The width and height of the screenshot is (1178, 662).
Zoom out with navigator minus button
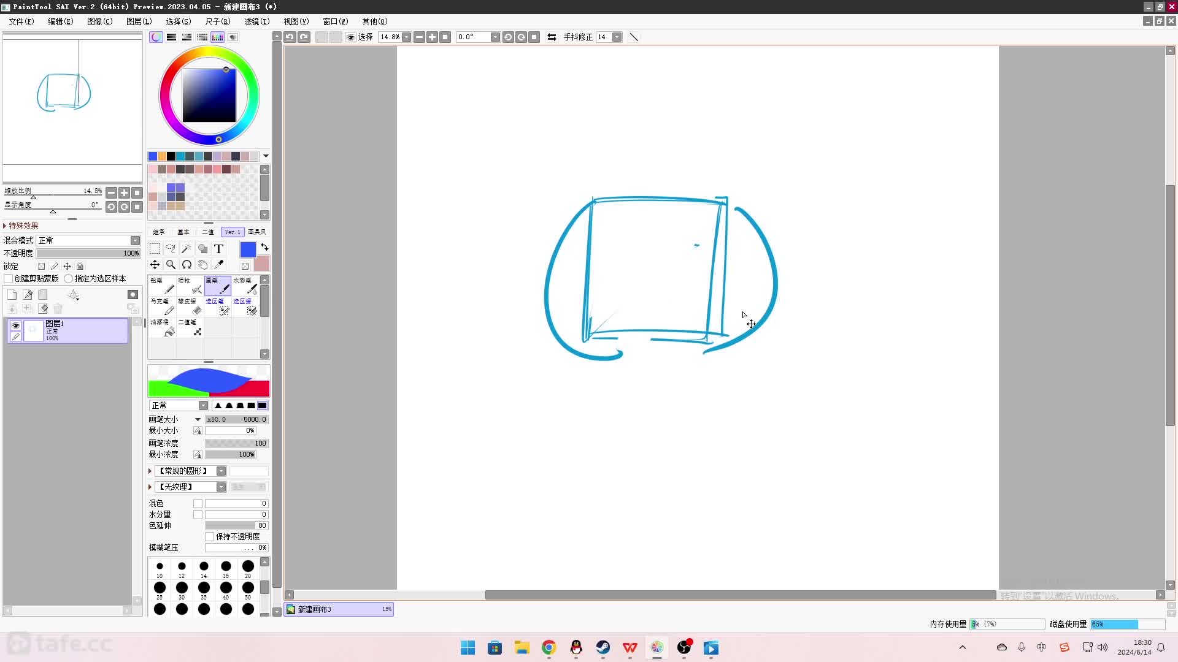pyautogui.click(x=111, y=192)
